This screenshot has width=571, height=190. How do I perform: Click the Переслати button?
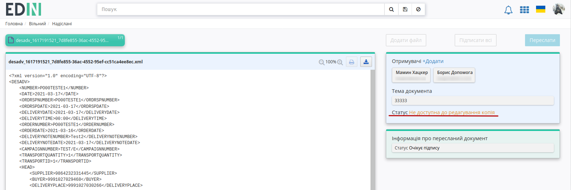(x=542, y=40)
